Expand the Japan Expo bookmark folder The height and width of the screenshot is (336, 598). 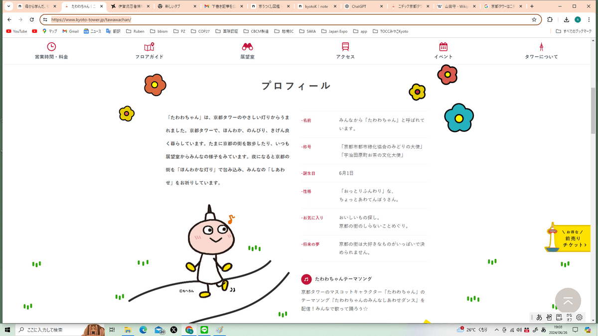tap(334, 31)
